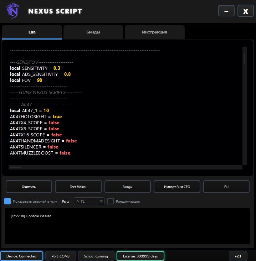Click the Очистить button
This screenshot has height=261, width=256.
(29, 187)
